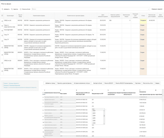Tick the checkbox for the СВОД по ЦА 0503074 row
This screenshot has width=164, height=138.
coord(2,63)
